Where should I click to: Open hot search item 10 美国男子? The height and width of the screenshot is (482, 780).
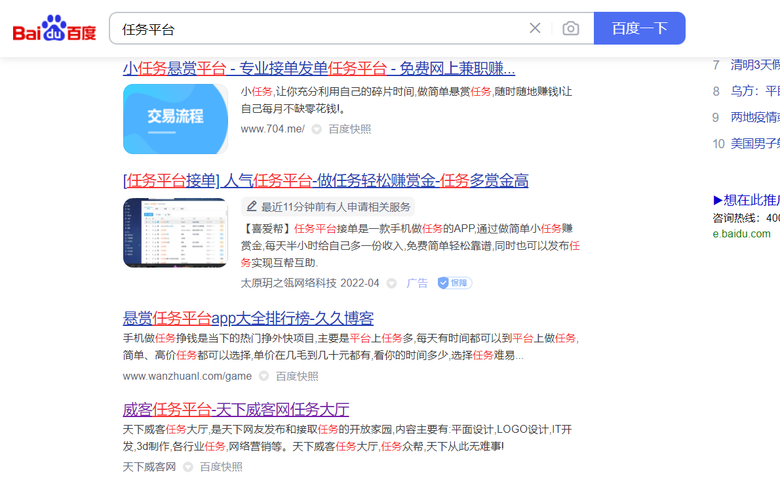[x=754, y=144]
